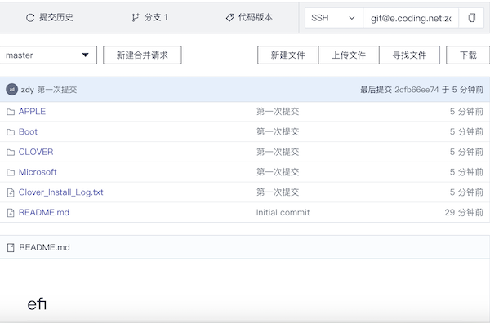Click the CLOVER row commit message

(x=278, y=152)
